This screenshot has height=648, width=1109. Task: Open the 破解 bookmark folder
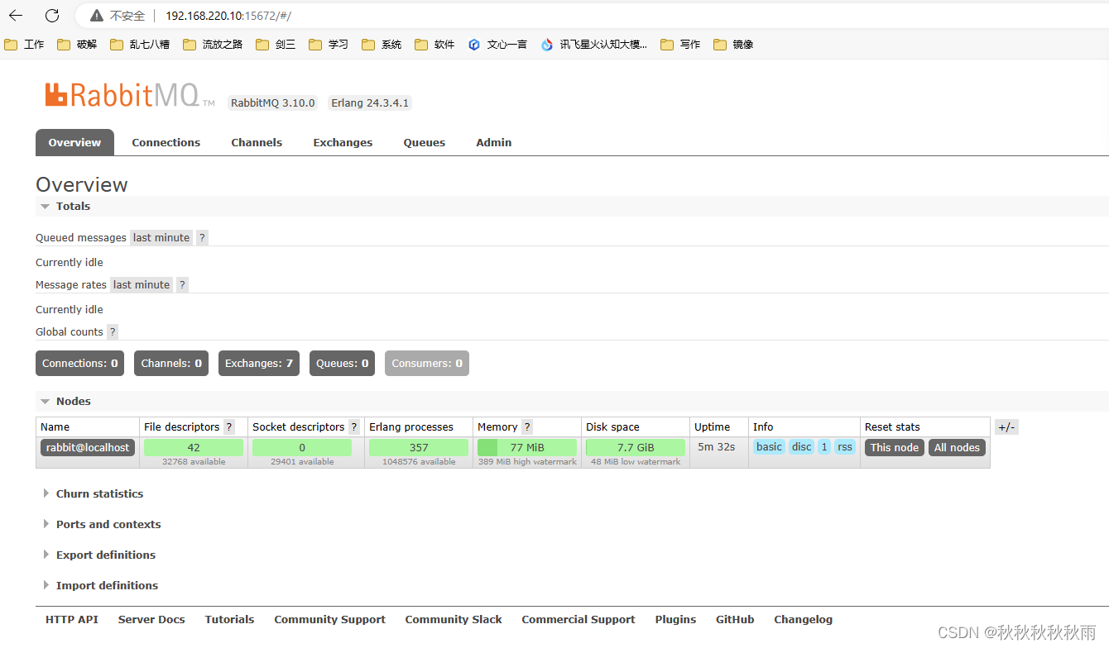(77, 45)
